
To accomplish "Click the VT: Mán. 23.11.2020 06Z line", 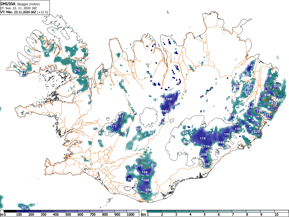I will (24, 12).
